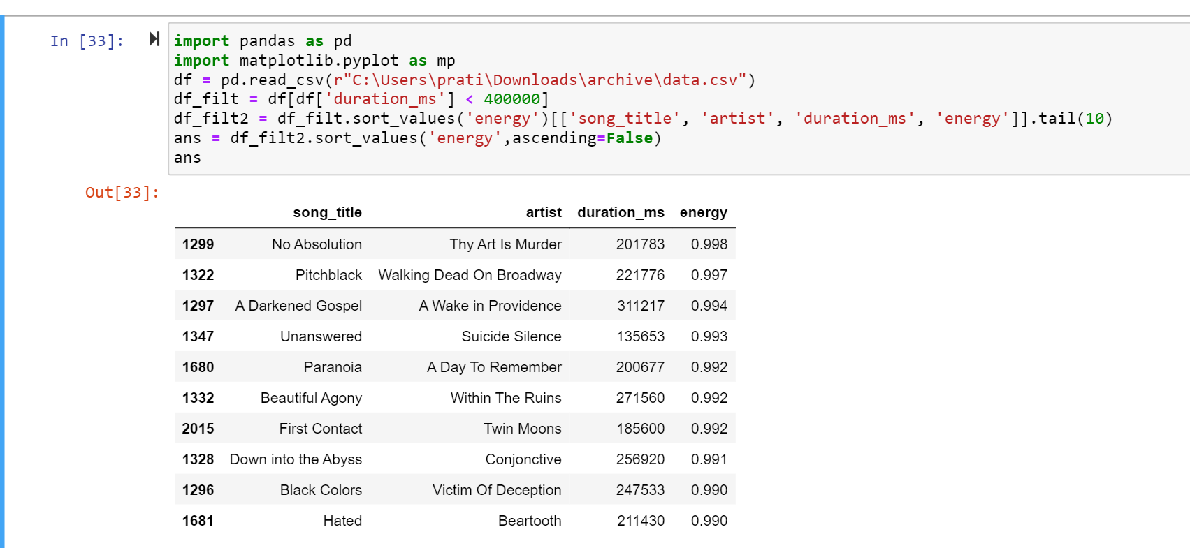Screen dimensions: 1190x548
Task: Click artist 'Thy Art Is Murder'
Action: click(x=505, y=244)
